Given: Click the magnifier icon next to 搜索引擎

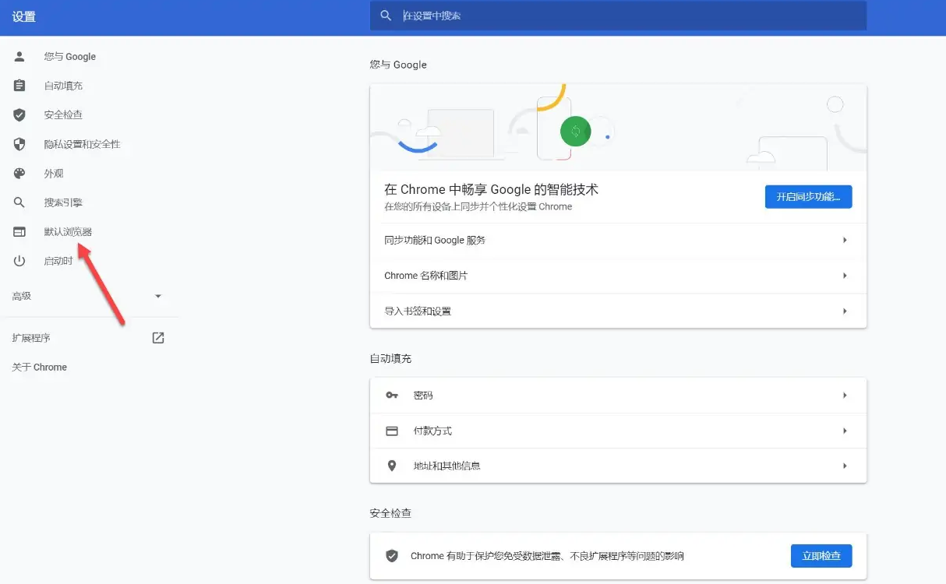Looking at the screenshot, I should pyautogui.click(x=19, y=202).
